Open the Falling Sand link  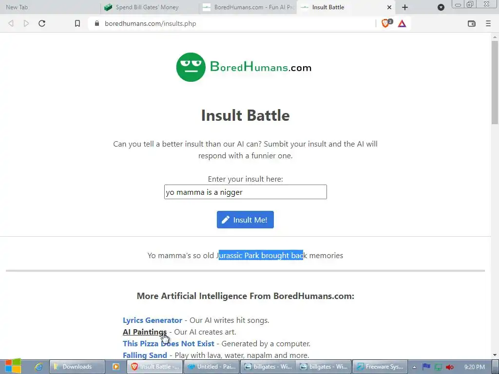[x=145, y=355]
